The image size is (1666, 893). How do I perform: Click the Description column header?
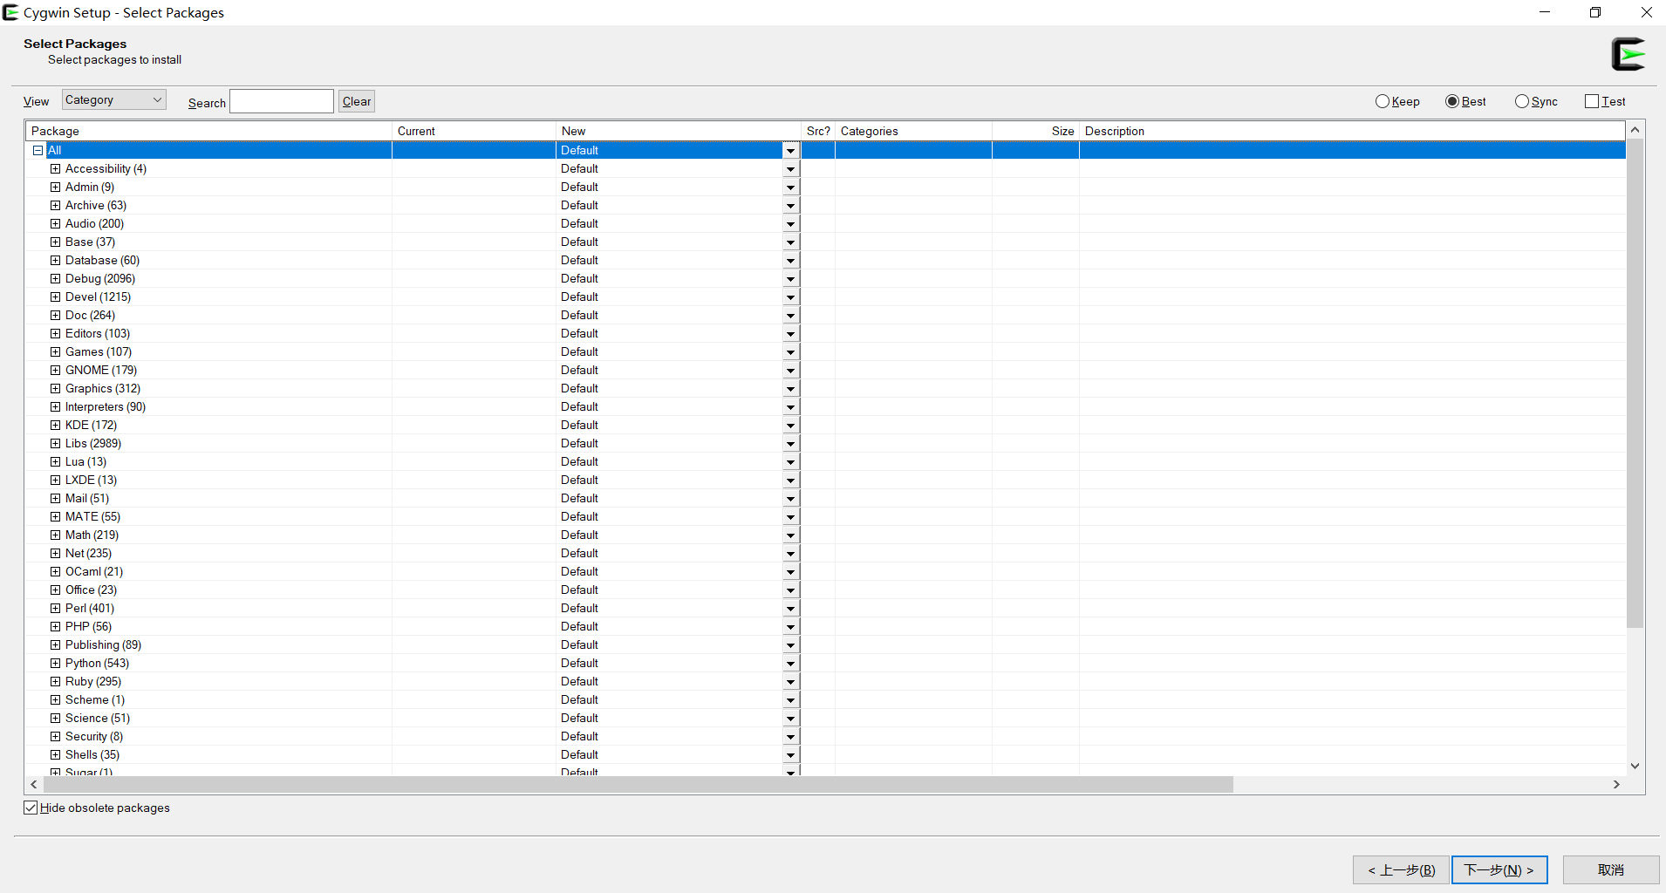pyautogui.click(x=1352, y=131)
